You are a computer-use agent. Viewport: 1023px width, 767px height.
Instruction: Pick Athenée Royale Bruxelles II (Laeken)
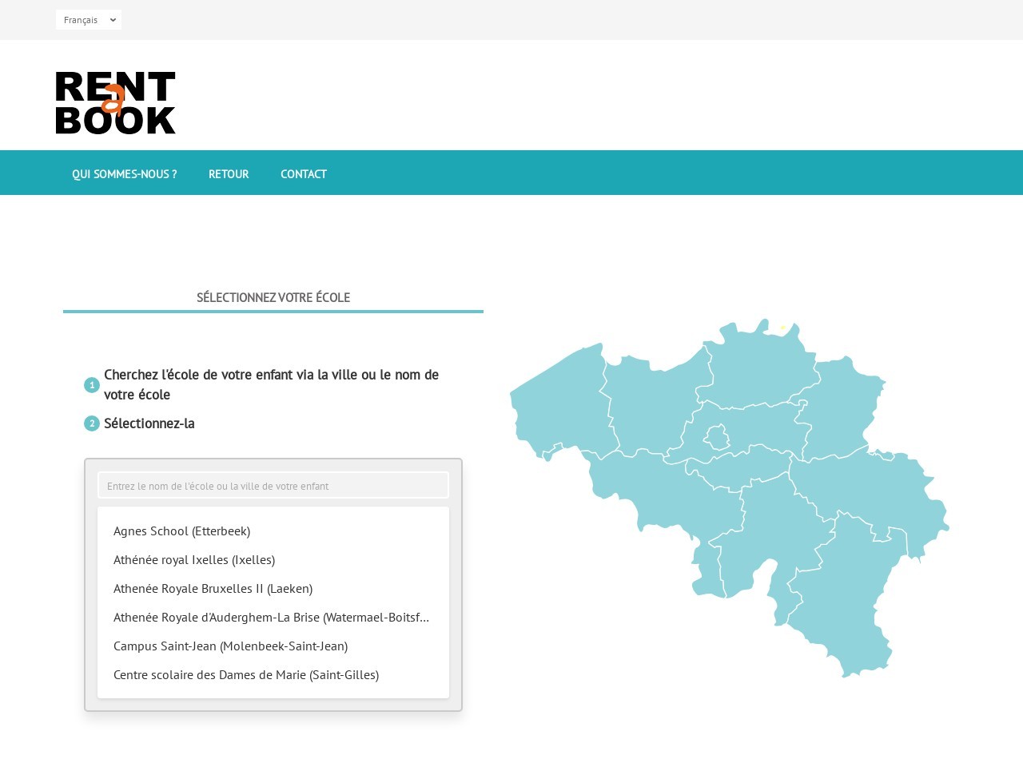(273, 589)
